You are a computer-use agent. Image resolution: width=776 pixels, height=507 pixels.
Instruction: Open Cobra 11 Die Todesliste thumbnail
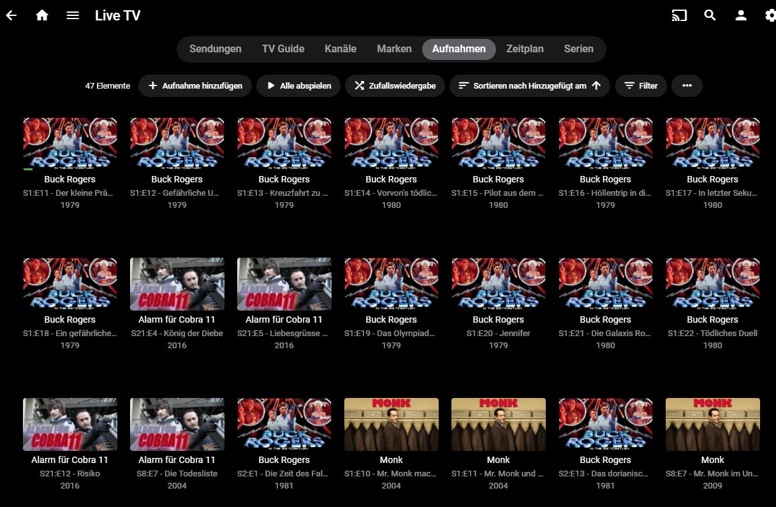177,425
